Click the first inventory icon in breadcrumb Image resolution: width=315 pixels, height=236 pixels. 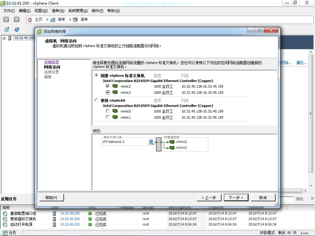[x=52, y=20]
